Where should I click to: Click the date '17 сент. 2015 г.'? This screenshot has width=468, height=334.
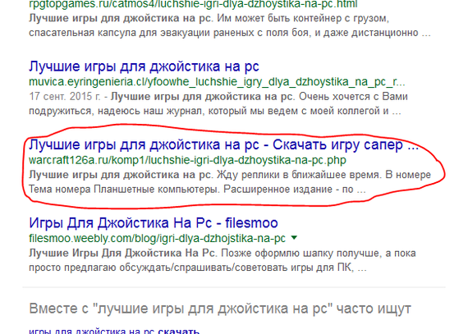pos(66,97)
